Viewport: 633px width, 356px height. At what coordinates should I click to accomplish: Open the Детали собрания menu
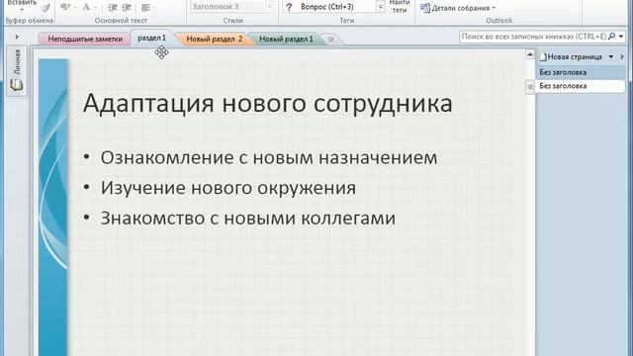coord(458,8)
